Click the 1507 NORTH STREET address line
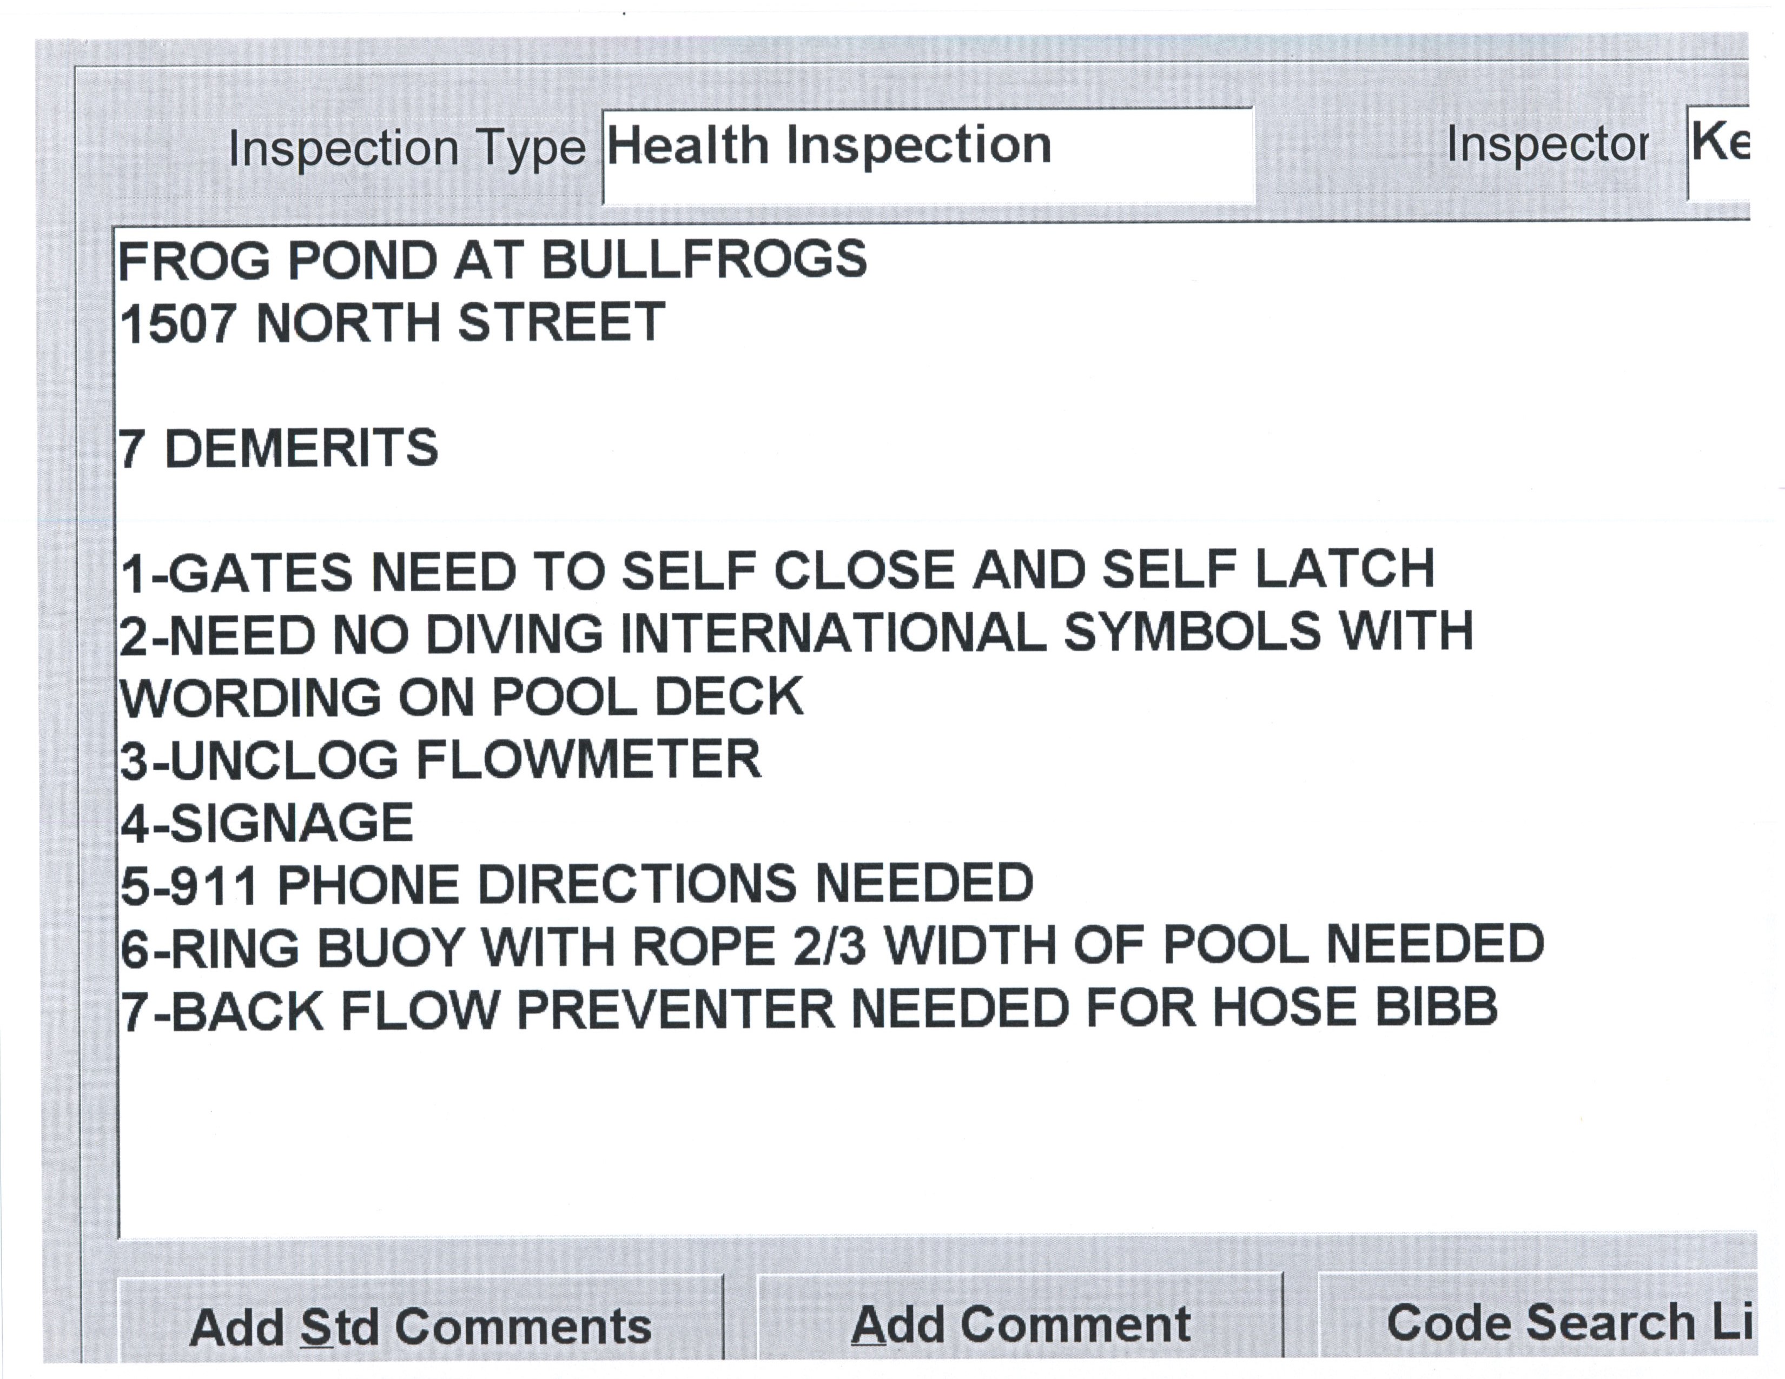The height and width of the screenshot is (1379, 1785). (392, 323)
